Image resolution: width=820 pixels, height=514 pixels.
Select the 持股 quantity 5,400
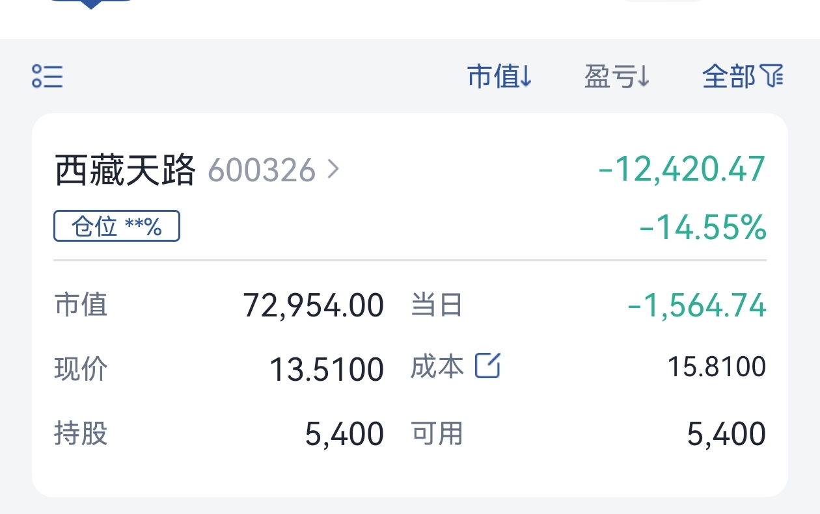point(344,433)
